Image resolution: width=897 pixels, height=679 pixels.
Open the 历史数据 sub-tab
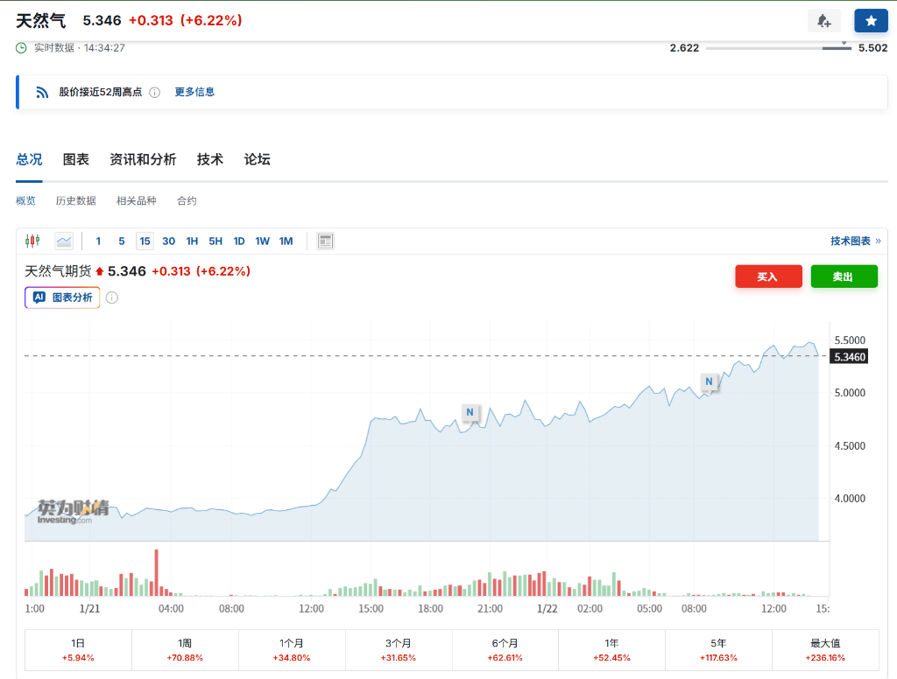[x=76, y=200]
